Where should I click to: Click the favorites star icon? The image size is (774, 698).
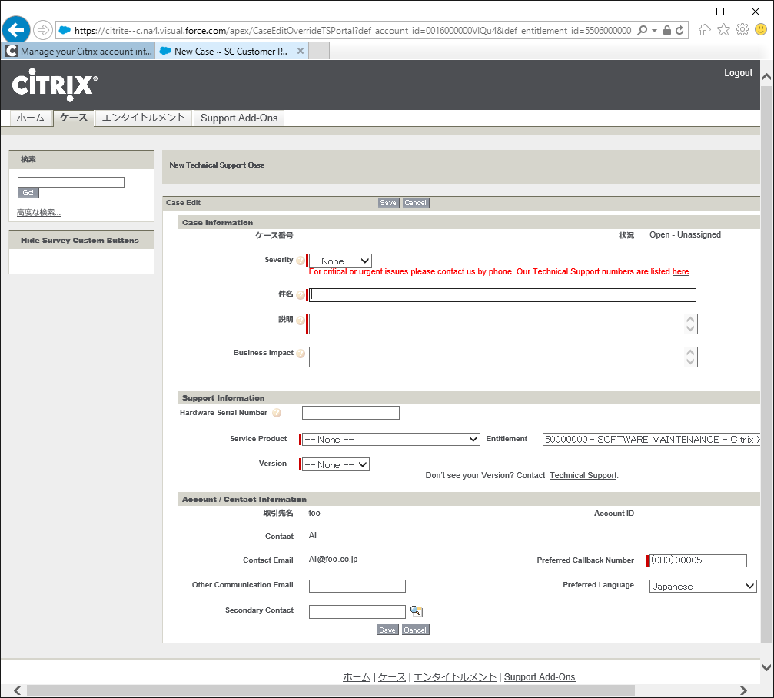click(x=723, y=30)
